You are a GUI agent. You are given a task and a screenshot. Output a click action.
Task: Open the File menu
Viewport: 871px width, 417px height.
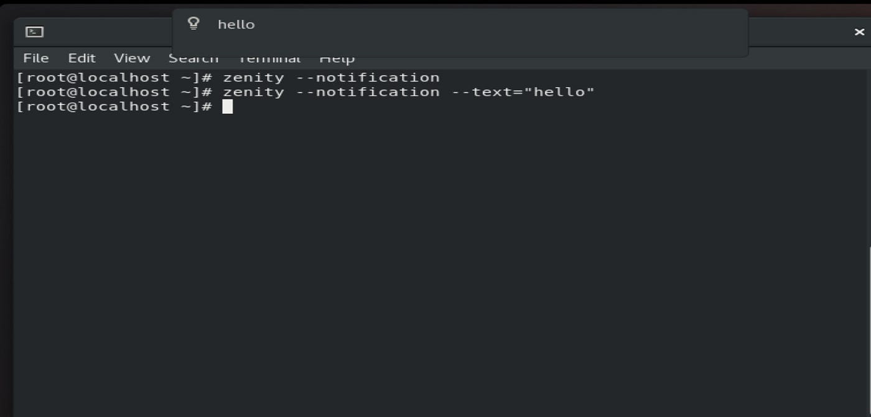click(35, 58)
